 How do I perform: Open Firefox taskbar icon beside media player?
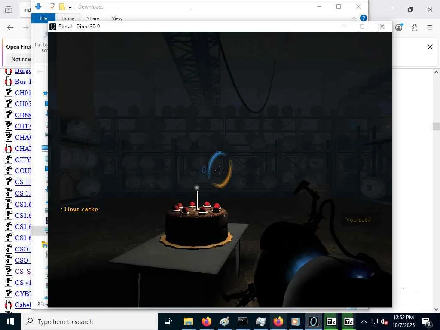278,321
